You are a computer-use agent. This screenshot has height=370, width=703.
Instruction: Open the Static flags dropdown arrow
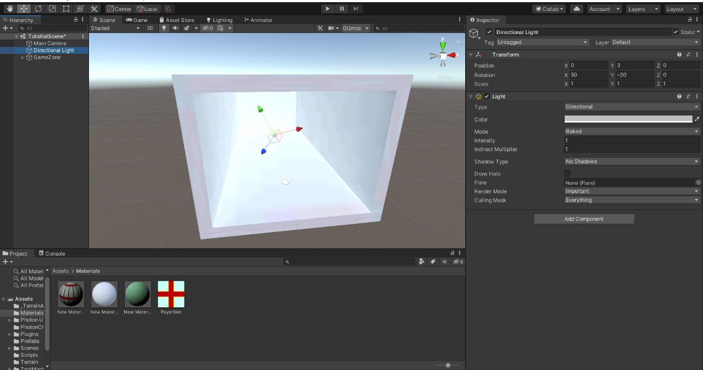(x=698, y=32)
